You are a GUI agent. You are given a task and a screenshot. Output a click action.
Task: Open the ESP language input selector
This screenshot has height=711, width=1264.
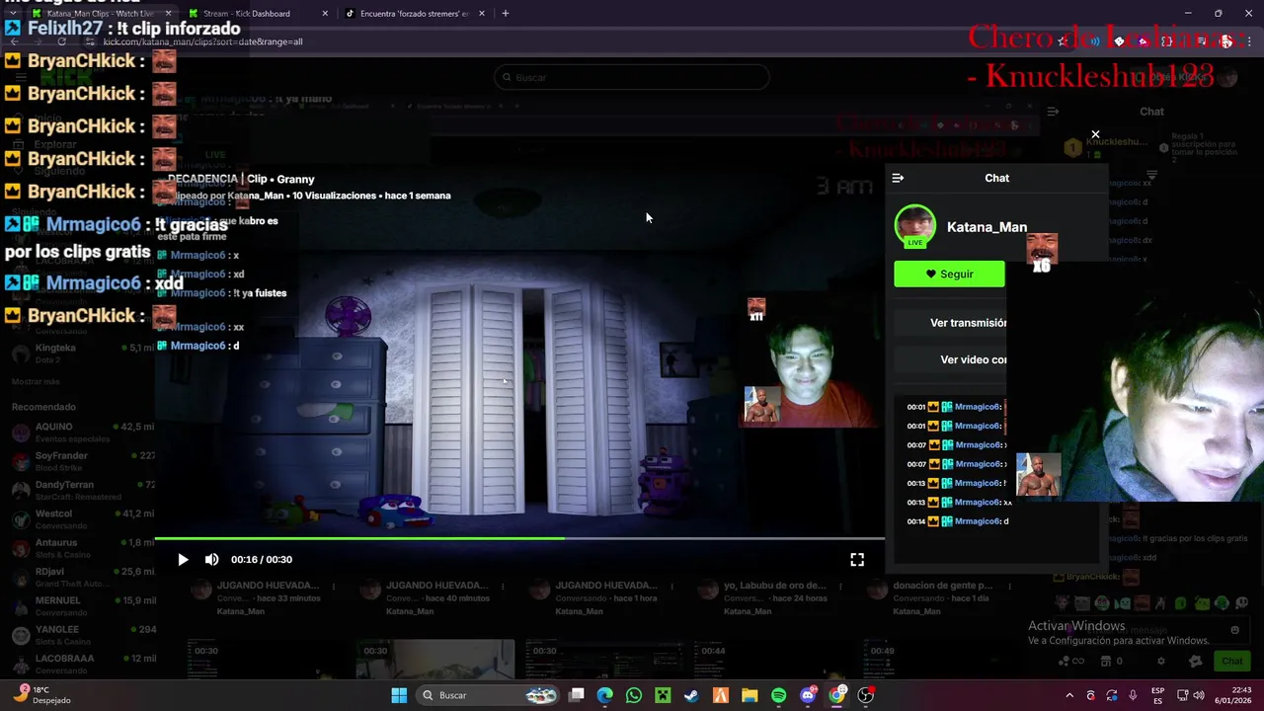(x=1157, y=695)
